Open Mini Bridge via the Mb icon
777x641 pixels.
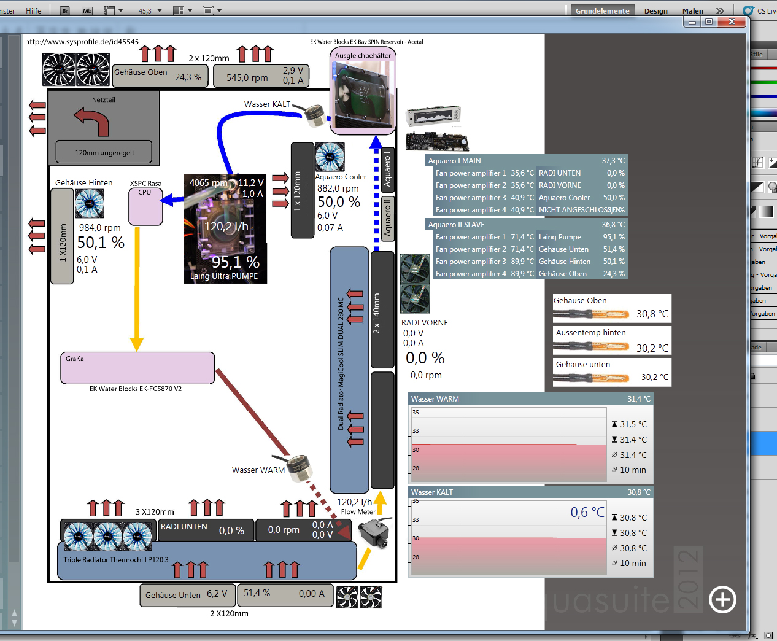87,10
